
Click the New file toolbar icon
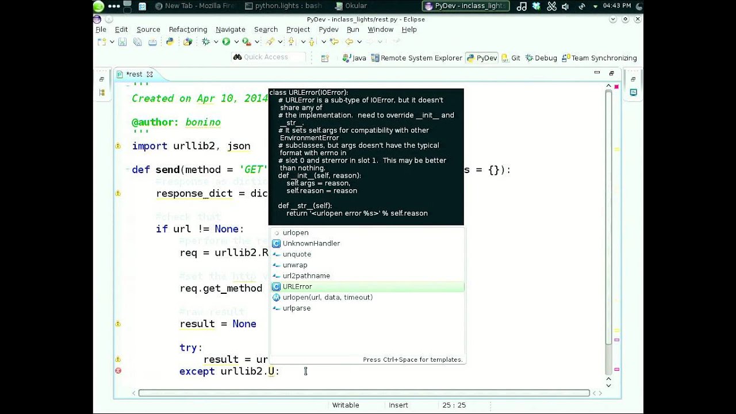102,41
